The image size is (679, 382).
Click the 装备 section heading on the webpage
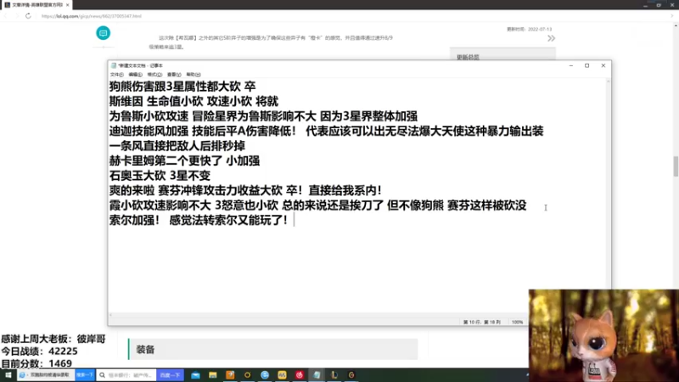click(145, 350)
